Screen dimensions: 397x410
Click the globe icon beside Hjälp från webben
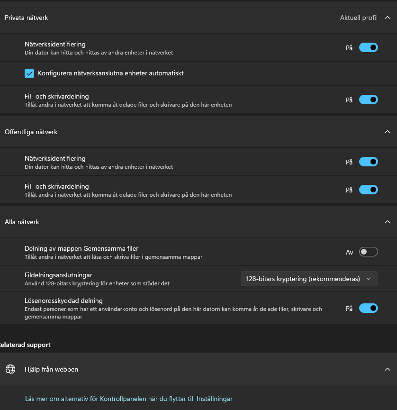coord(10,369)
